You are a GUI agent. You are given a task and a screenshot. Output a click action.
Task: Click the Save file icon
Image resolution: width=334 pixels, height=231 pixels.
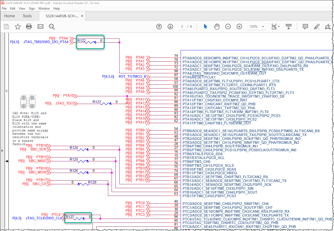point(6,27)
